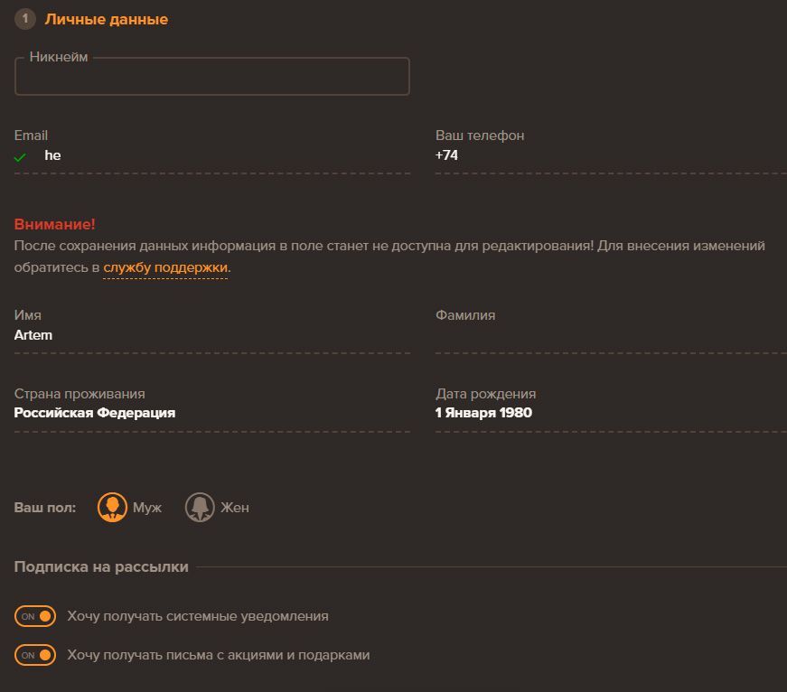Turn off promo and gifts emails toggle
787x692 pixels.
(35, 655)
